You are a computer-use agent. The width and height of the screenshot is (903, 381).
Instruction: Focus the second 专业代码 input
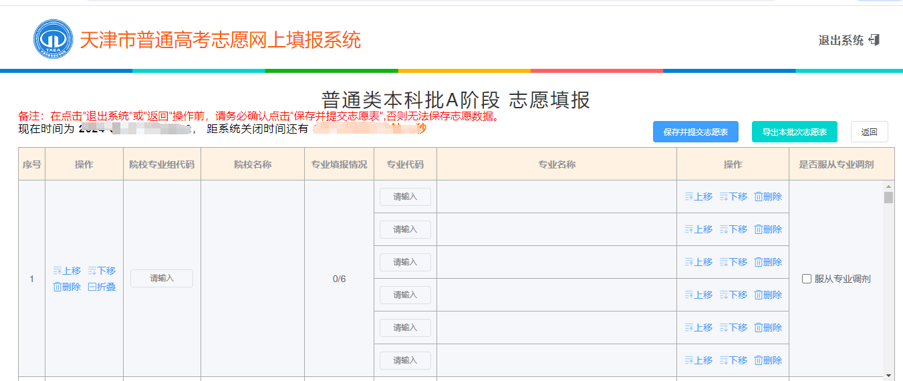(x=405, y=229)
